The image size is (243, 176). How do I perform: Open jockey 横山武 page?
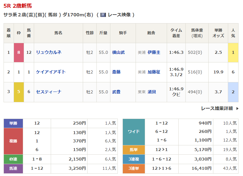click(118, 52)
